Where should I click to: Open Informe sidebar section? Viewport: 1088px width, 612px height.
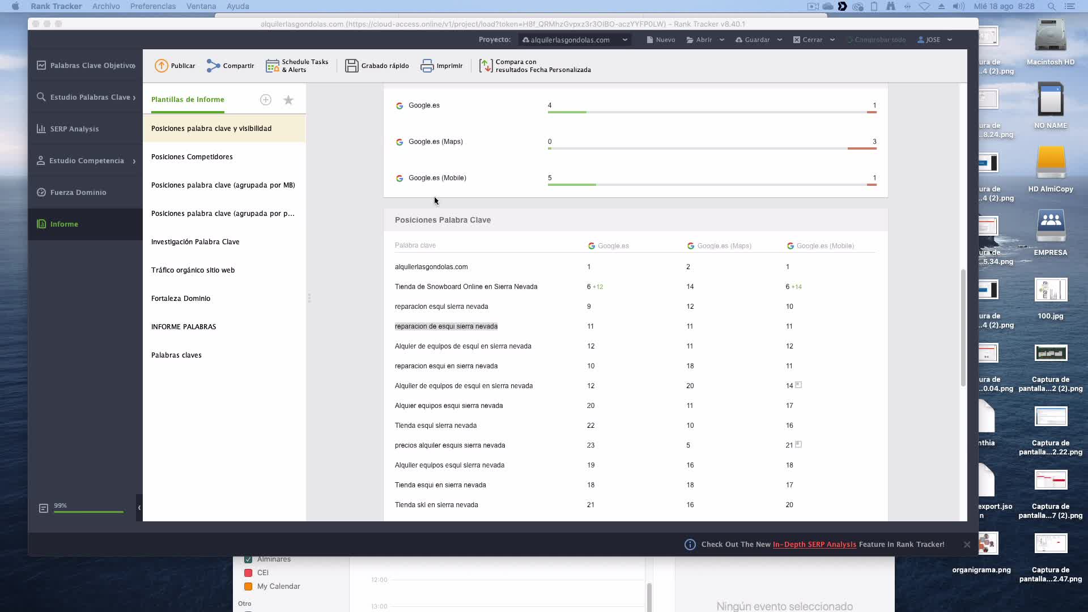pyautogui.click(x=85, y=224)
